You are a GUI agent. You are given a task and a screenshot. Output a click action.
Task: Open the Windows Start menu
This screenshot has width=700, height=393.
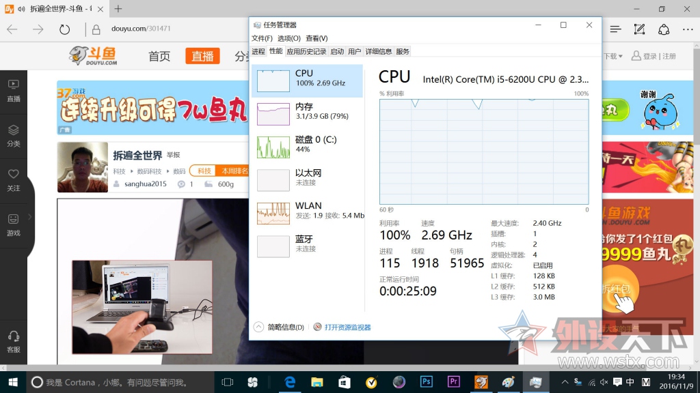pyautogui.click(x=13, y=382)
